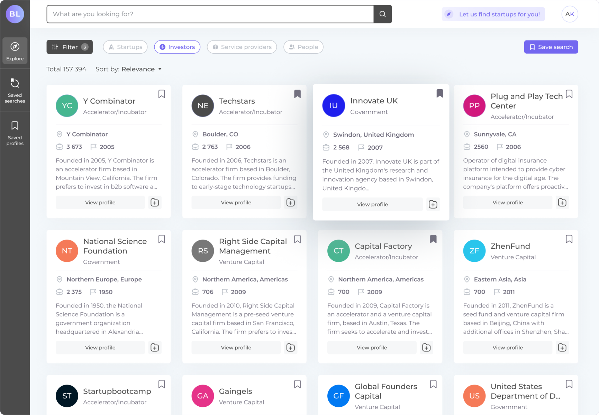The image size is (599, 415).
Task: Open the Filter panel
Action: [x=70, y=47]
